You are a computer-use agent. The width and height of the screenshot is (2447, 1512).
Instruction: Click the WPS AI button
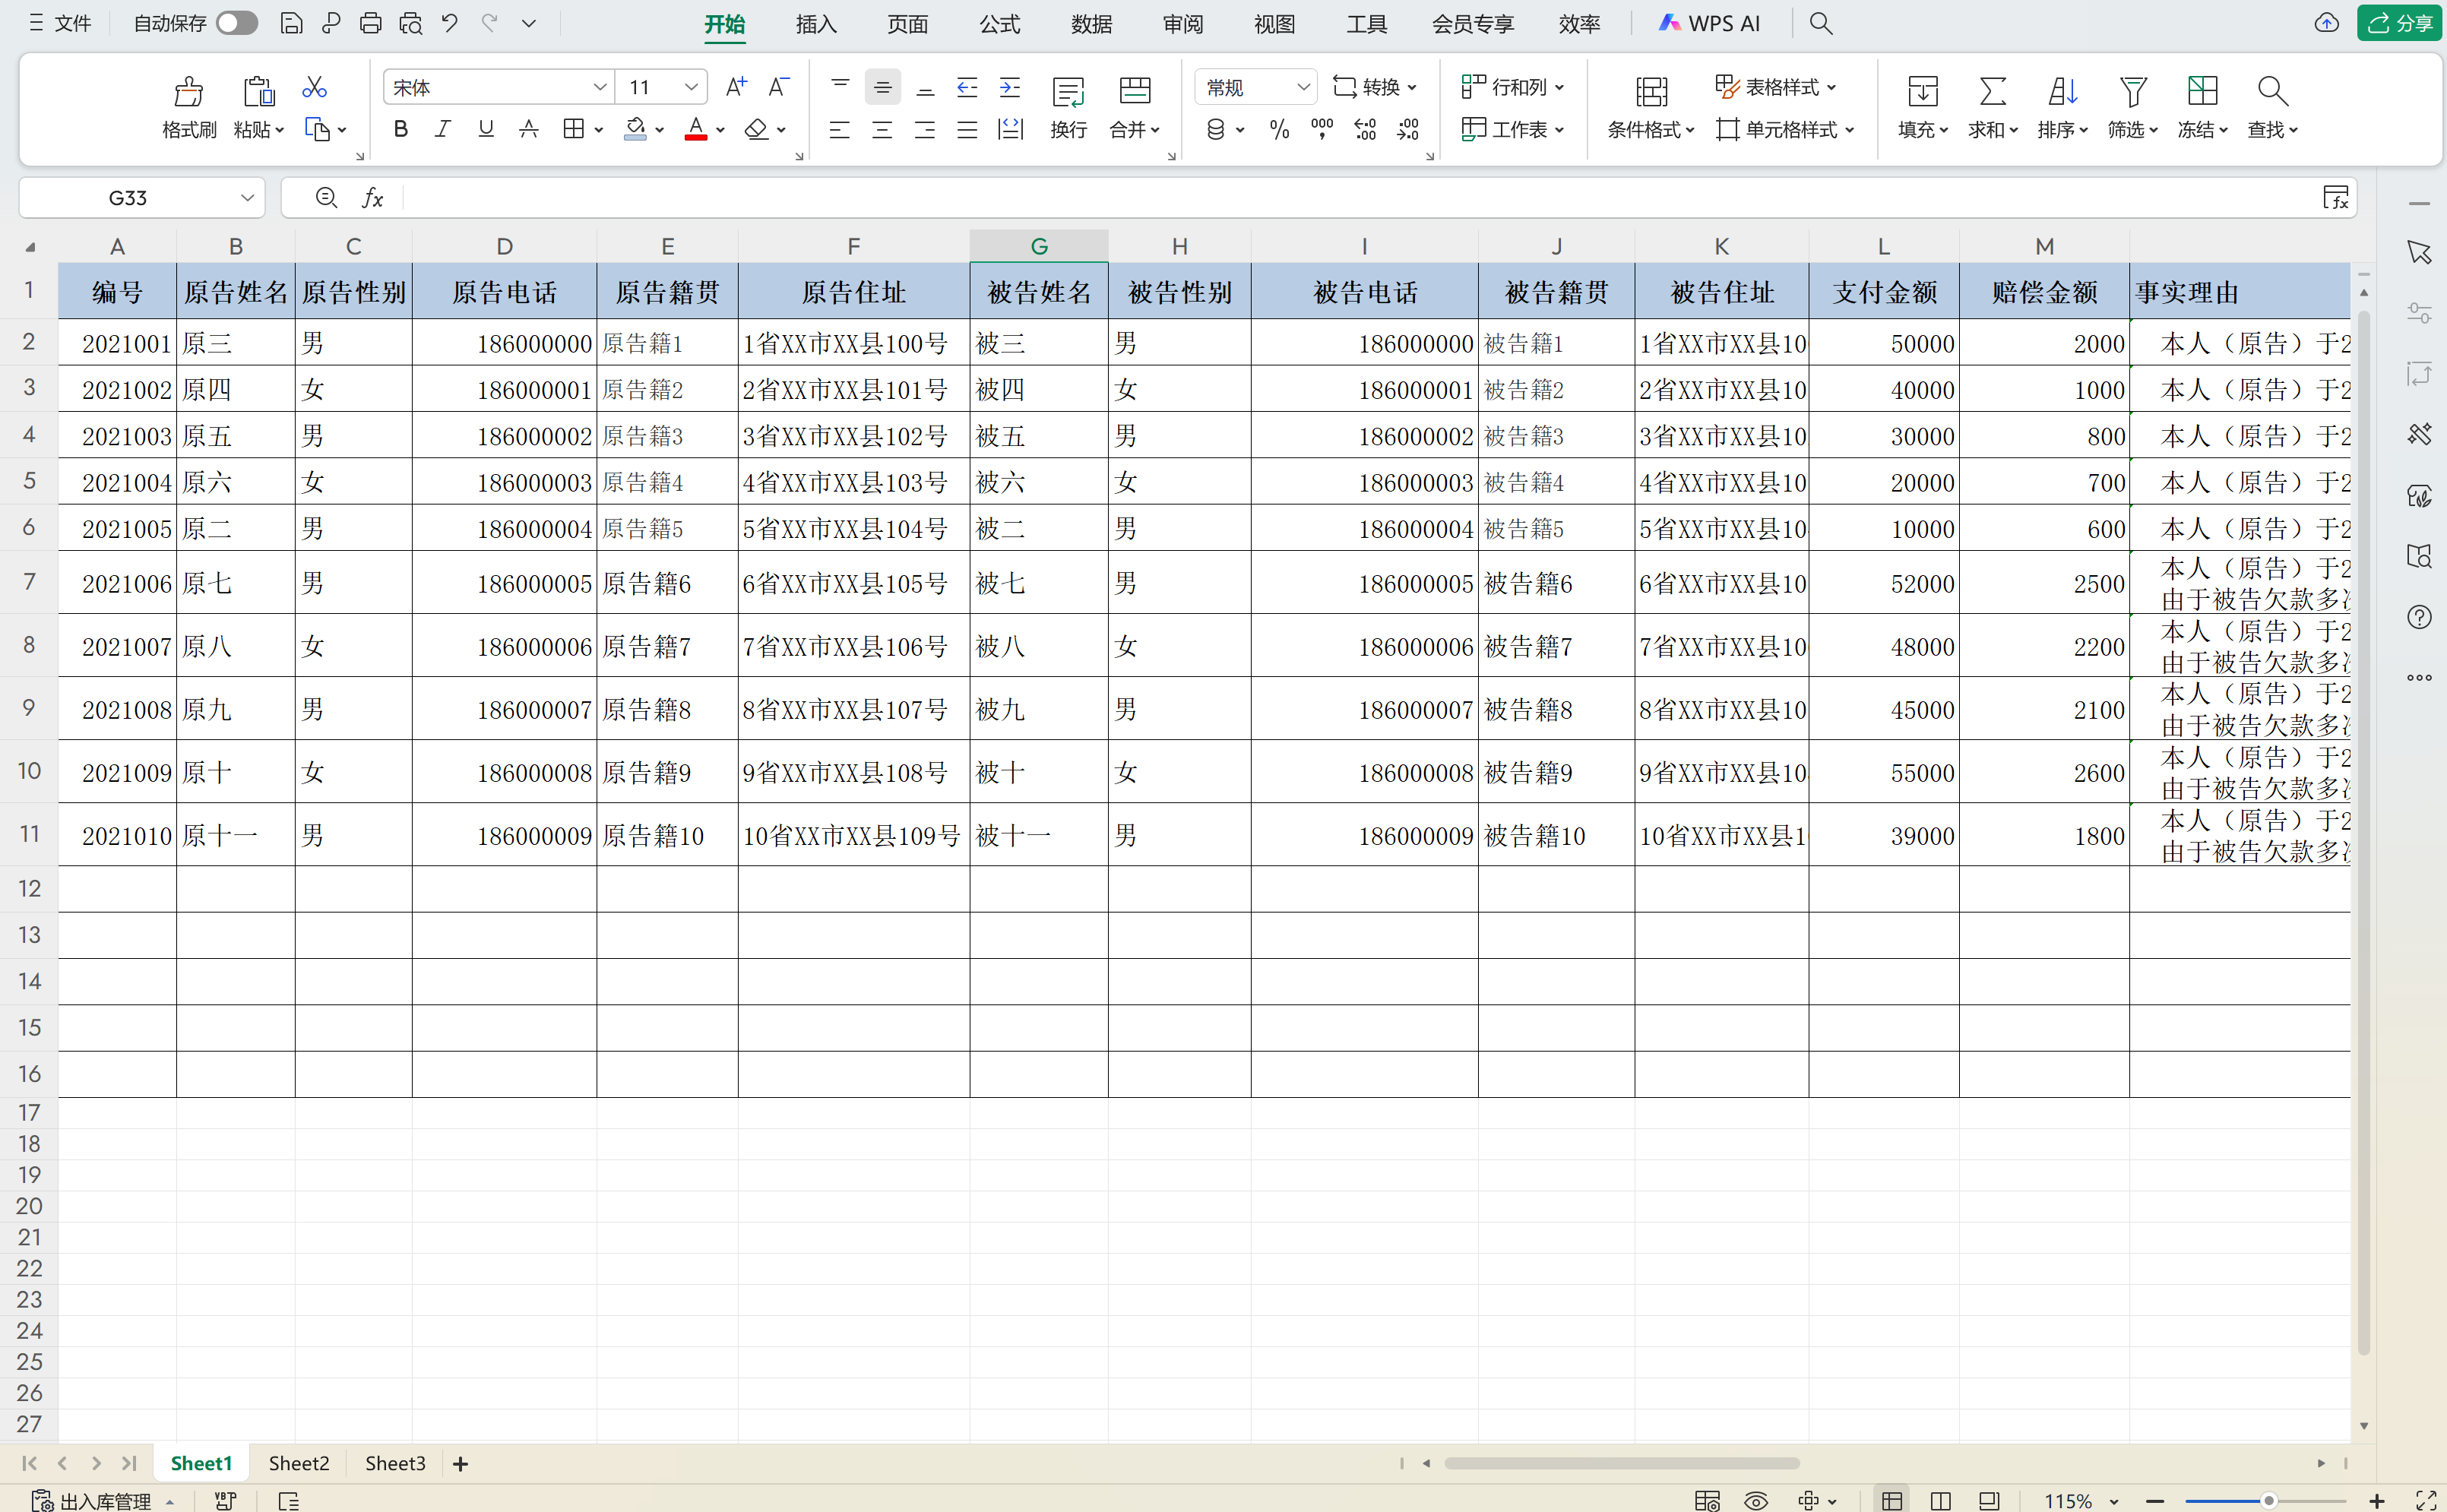point(1710,23)
